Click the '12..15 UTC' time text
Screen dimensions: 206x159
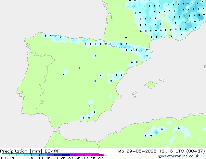[x=171, y=151]
